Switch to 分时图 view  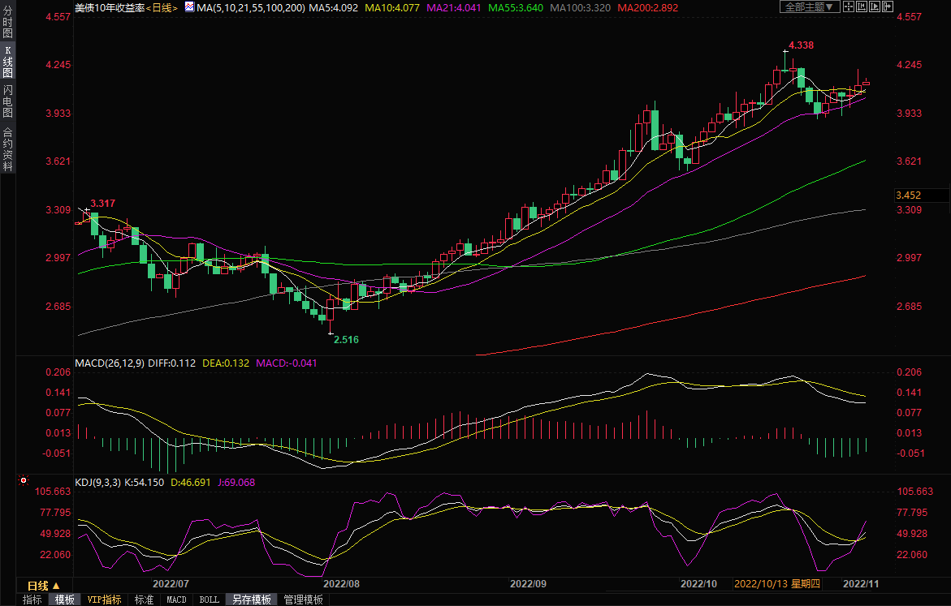(7, 23)
